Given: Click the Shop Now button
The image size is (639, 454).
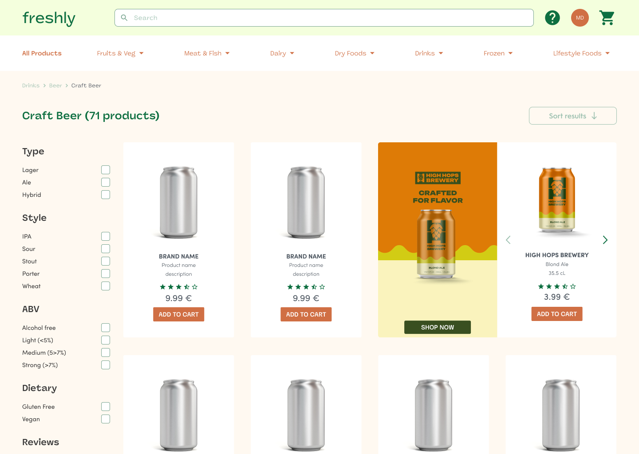Looking at the screenshot, I should [x=438, y=327].
